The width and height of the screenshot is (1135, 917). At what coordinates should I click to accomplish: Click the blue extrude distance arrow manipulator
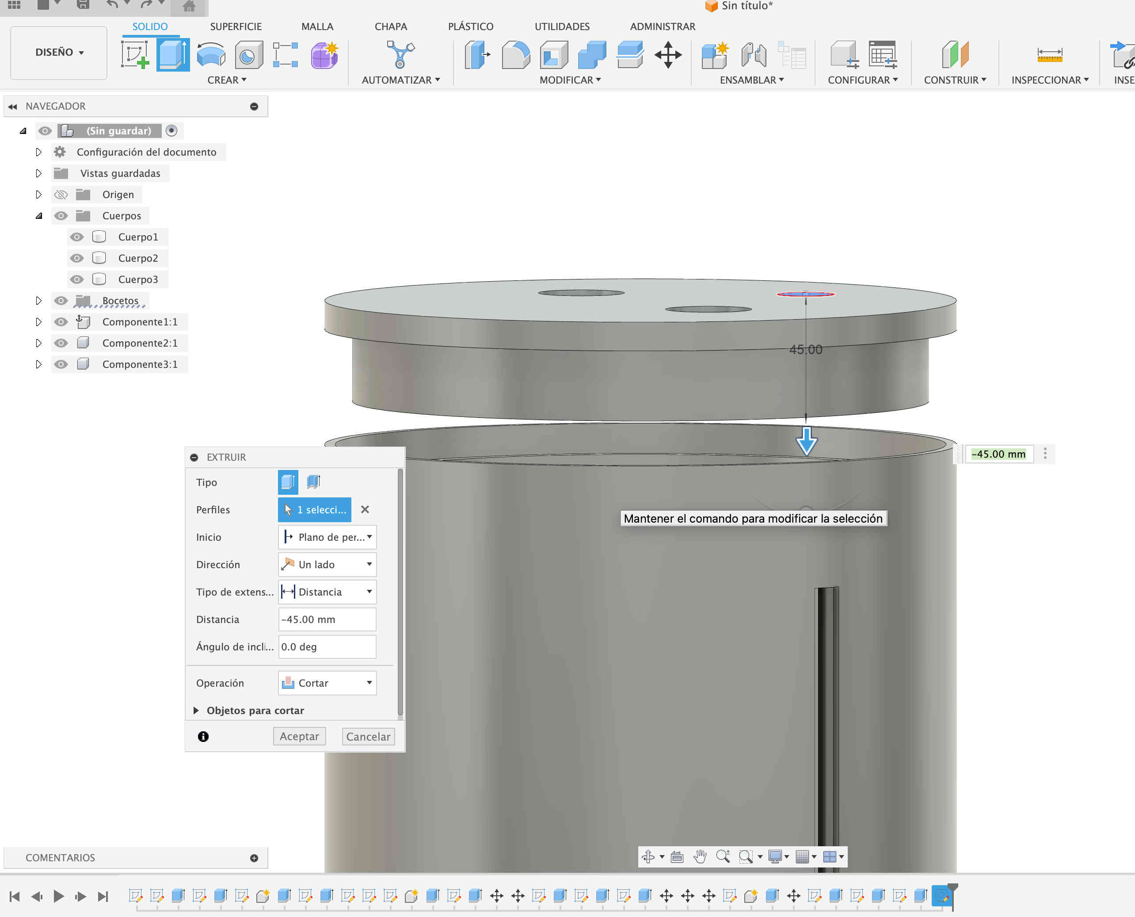click(x=806, y=442)
